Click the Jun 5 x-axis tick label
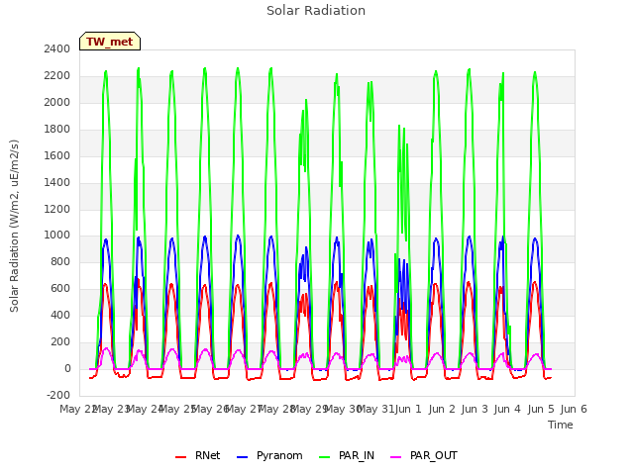 tap(541, 409)
